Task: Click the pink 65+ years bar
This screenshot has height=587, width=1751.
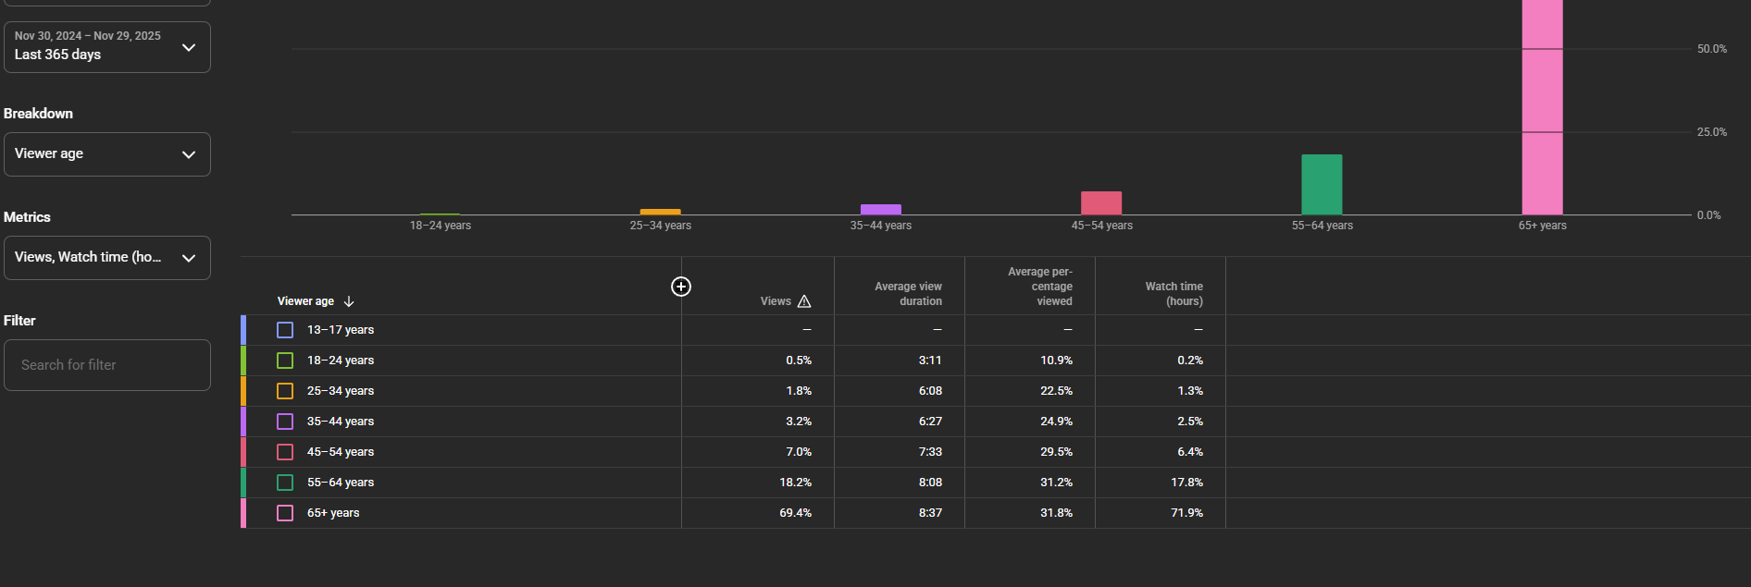Action: [x=1542, y=111]
